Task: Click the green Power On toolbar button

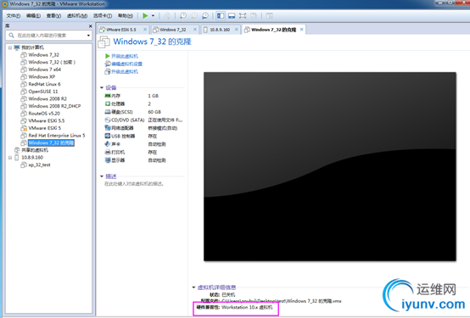Action: 145,15
